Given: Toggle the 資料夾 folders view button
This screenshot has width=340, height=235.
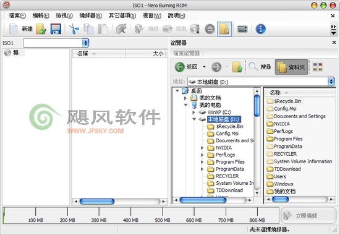Looking at the screenshot, I should pos(291,67).
